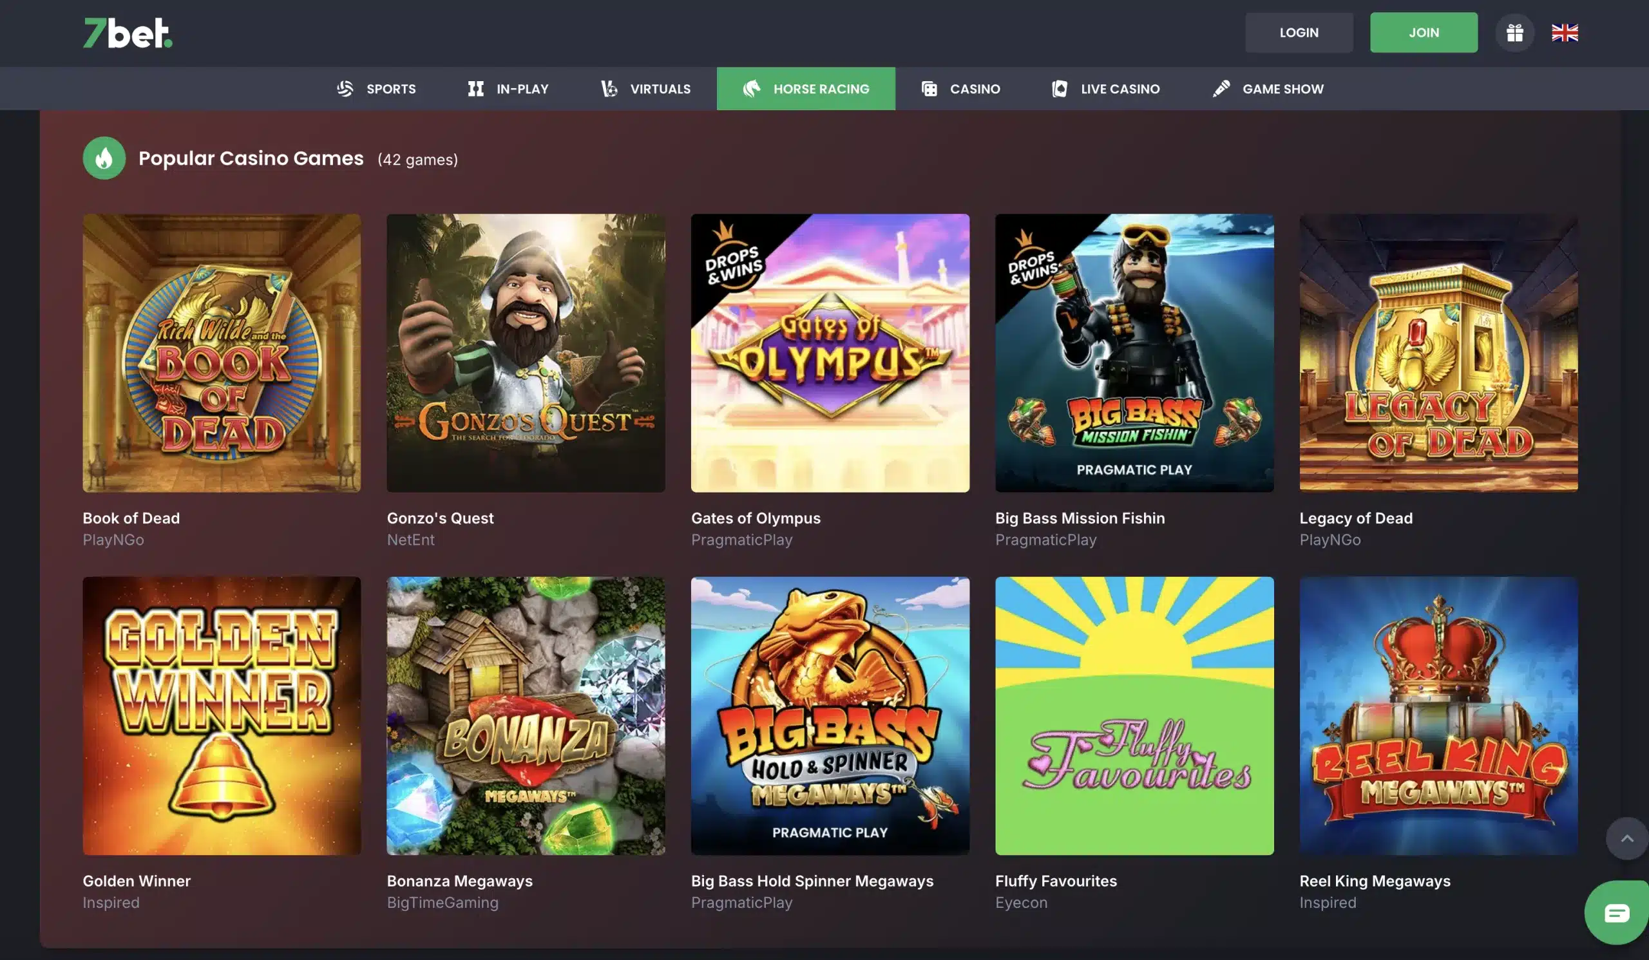Launch Fluffy Favourites thumbnail
Viewport: 1649px width, 960px height.
pyautogui.click(x=1135, y=716)
